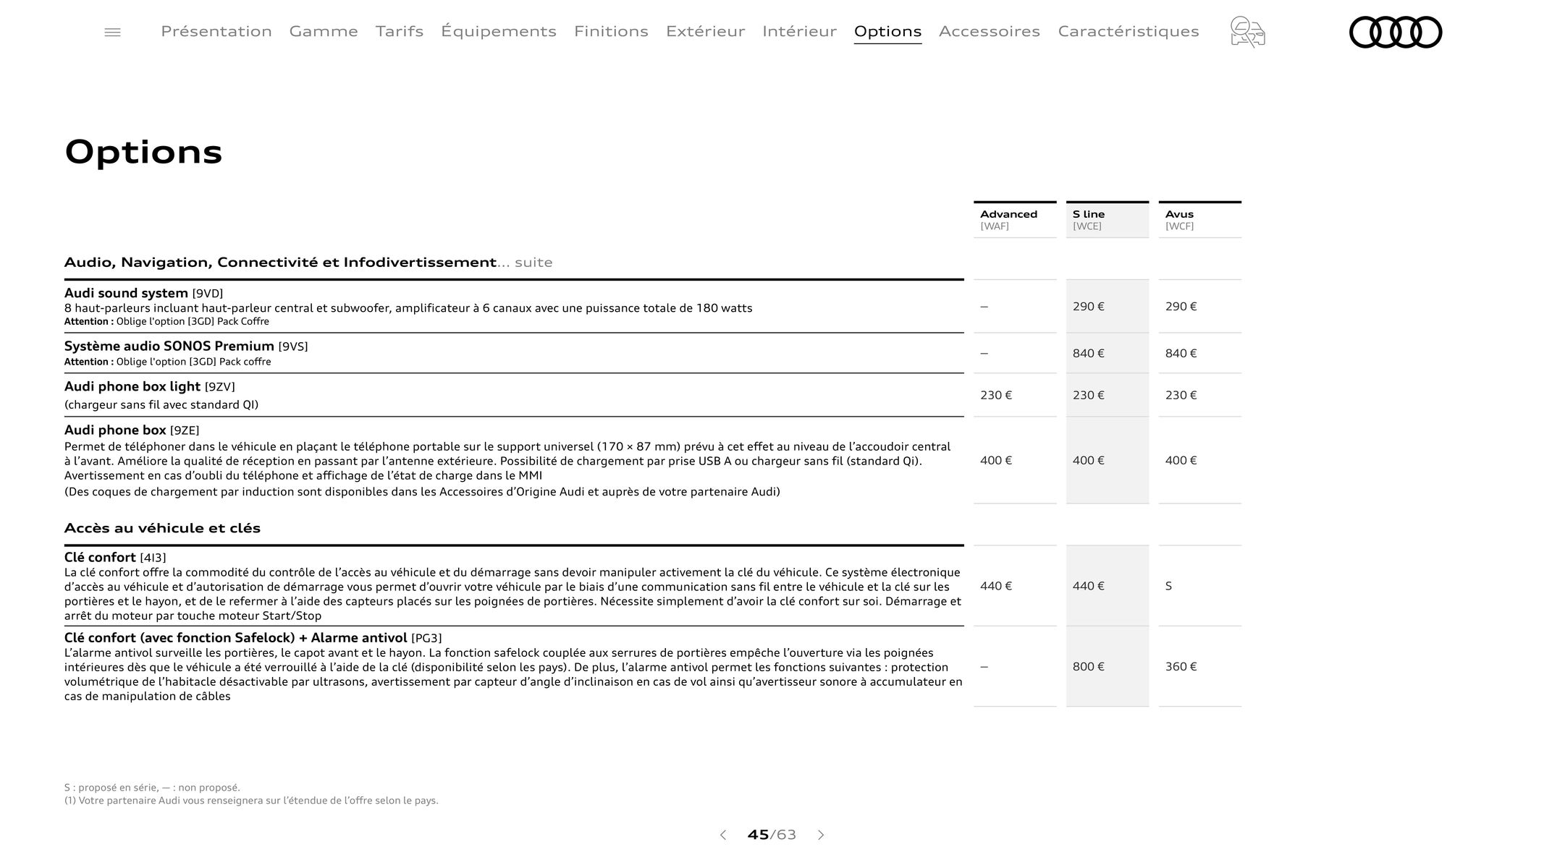1544x868 pixels.
Task: Click chargeur sans fil avec standard QI text
Action: tap(161, 405)
